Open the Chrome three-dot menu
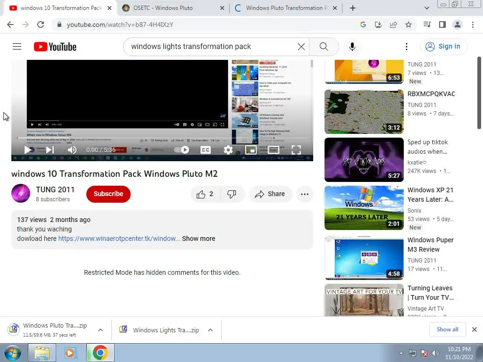Image resolution: width=483 pixels, height=362 pixels. (473, 25)
